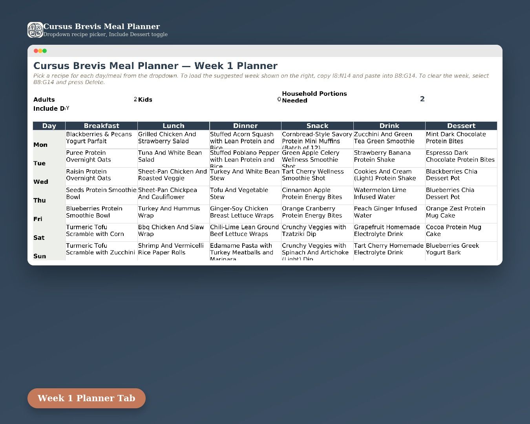Click Zucchini And Green Tea Green Smoothie cell
The image size is (530, 424).
click(389, 139)
